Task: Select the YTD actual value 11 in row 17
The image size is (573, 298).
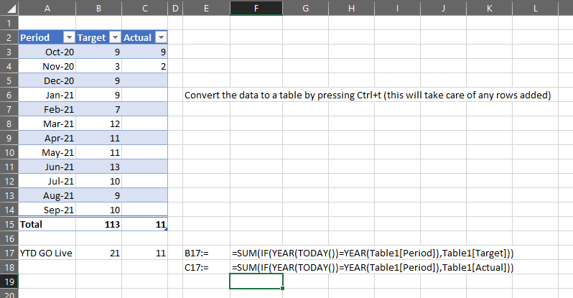Action: click(145, 253)
